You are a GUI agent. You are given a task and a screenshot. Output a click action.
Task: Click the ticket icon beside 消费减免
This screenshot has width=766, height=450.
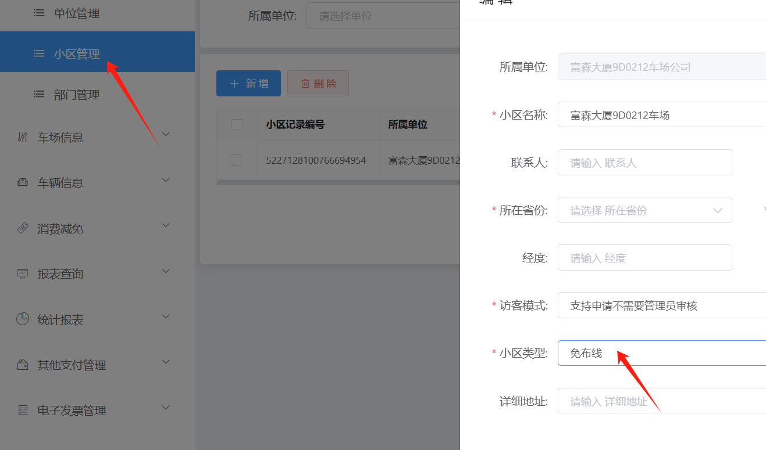(x=23, y=228)
